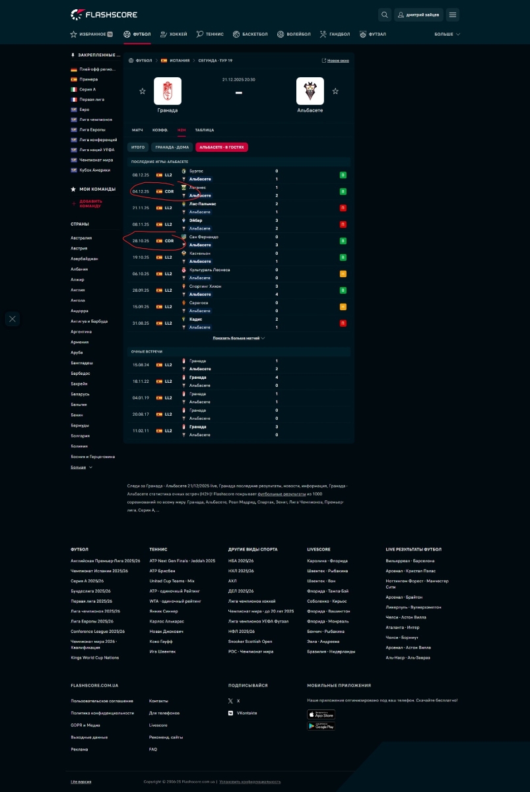Switch to the Таблица tab
The image size is (530, 792).
point(204,130)
